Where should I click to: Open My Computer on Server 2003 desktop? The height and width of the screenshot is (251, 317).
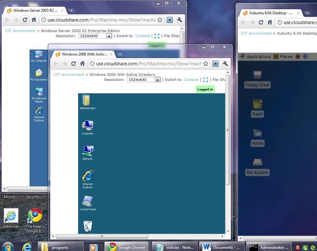tap(39, 56)
